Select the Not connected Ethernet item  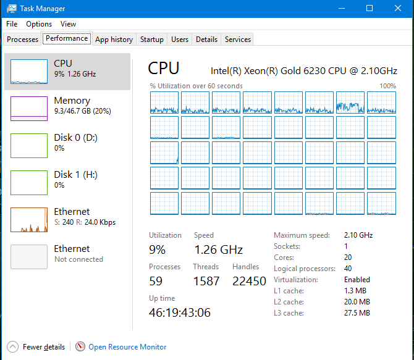click(68, 254)
